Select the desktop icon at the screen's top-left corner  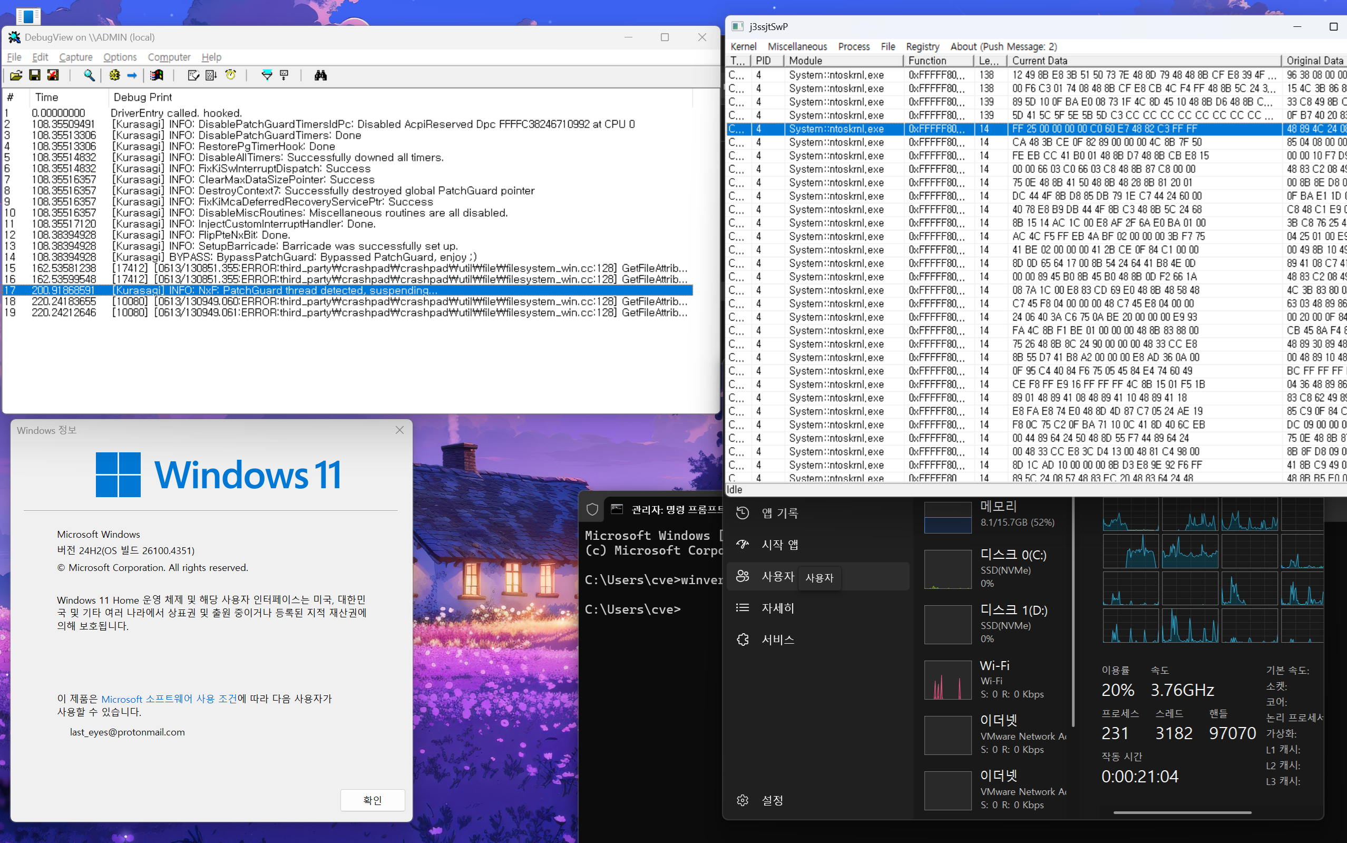coord(28,16)
